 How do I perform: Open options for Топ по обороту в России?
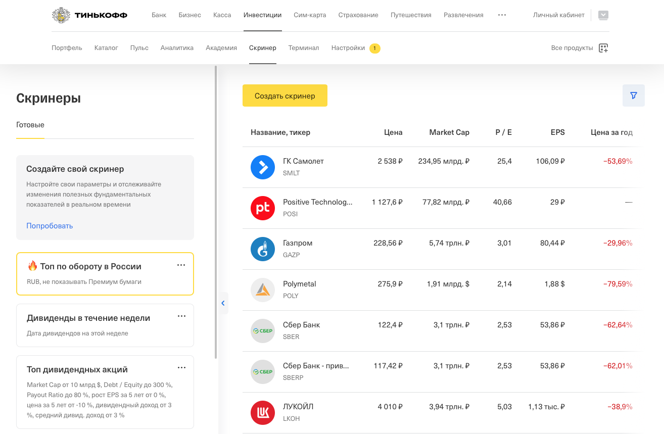click(181, 265)
